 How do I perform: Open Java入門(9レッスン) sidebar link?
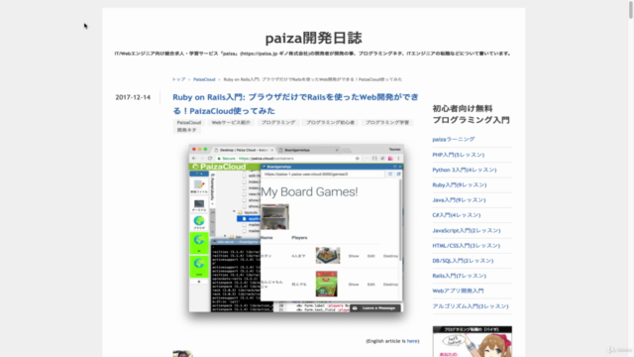pyautogui.click(x=459, y=200)
